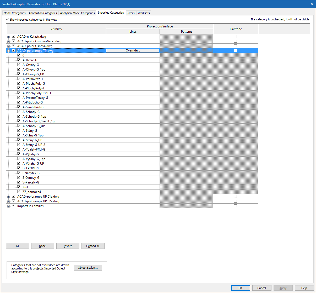Uncheck the ZZ_pomocná layer
316x293 pixels.
[x=19, y=192]
